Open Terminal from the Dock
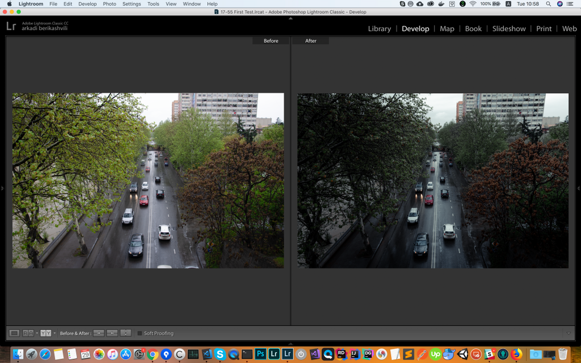This screenshot has height=363, width=581. (x=247, y=354)
